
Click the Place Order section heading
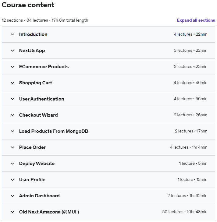pos(32,147)
